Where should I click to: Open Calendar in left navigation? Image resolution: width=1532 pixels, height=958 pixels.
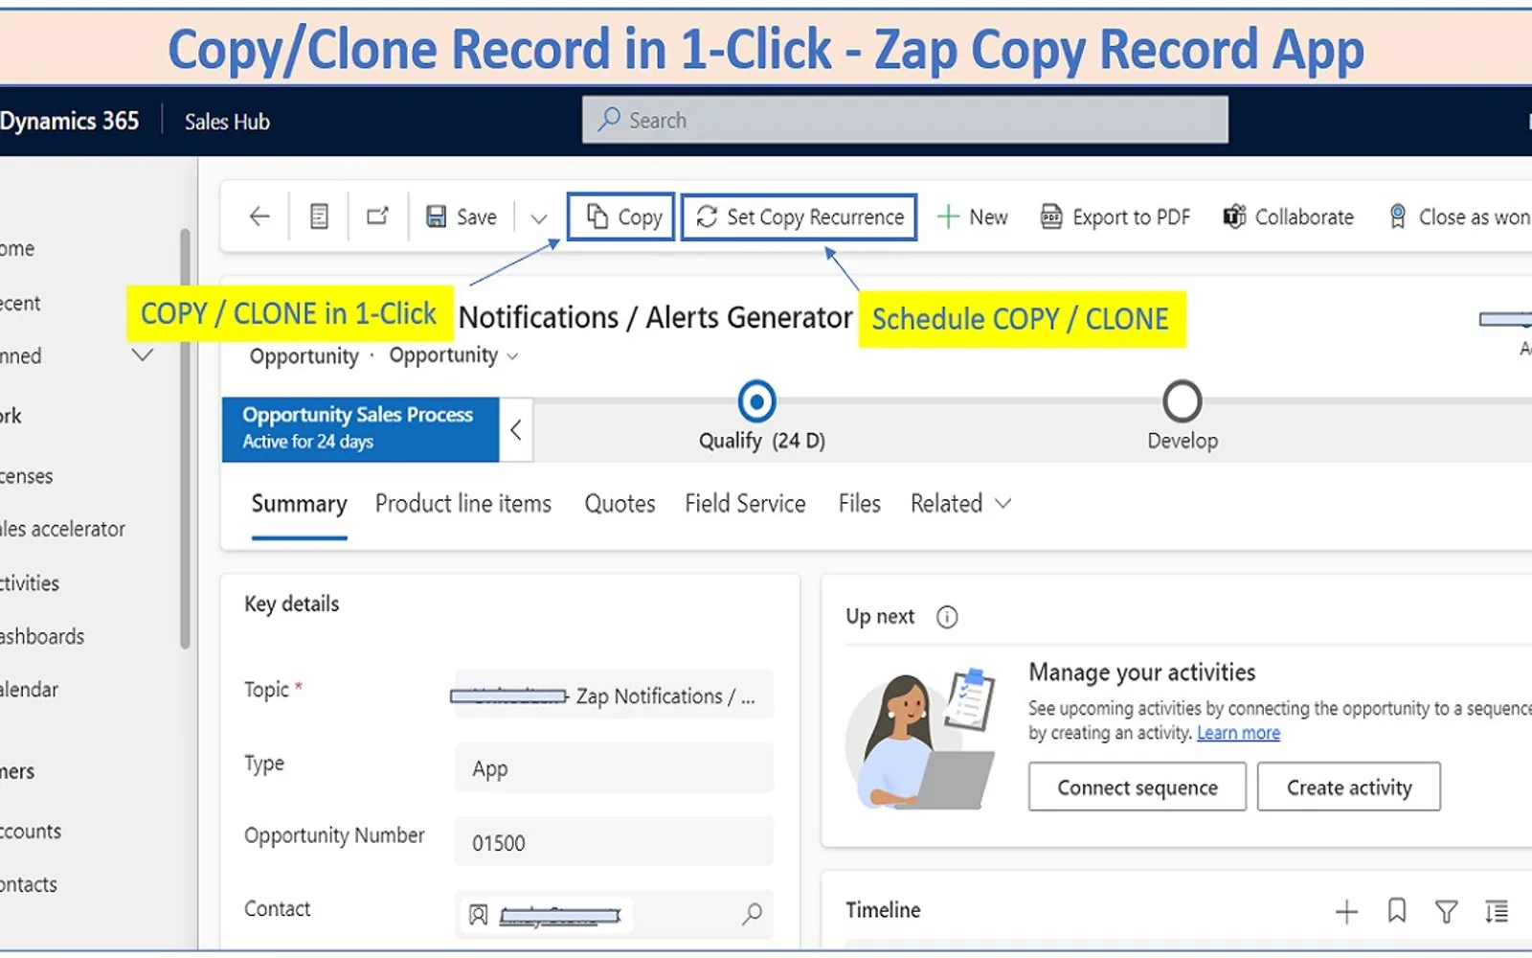point(29,689)
